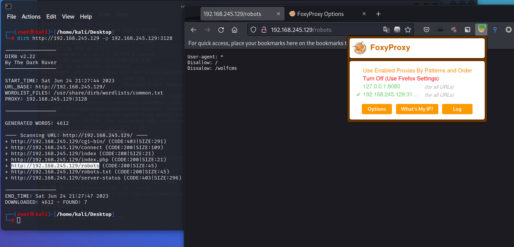Click the translate page icon in address bar
The width and height of the screenshot is (514, 247).
(x=386, y=30)
